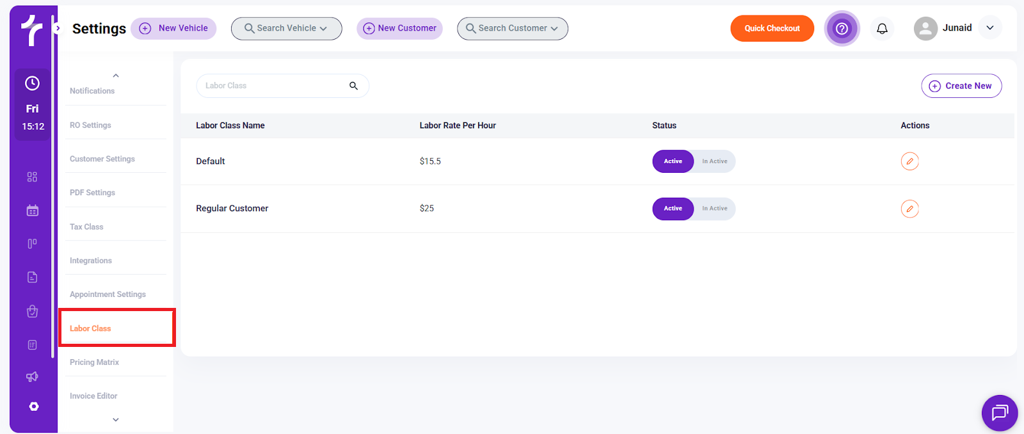Click the purple help question mark icon

[842, 29]
